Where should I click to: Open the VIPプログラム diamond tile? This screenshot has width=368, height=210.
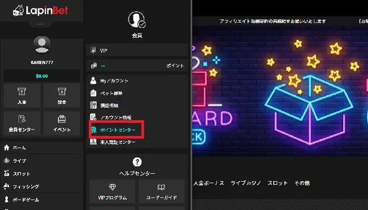tap(113, 192)
